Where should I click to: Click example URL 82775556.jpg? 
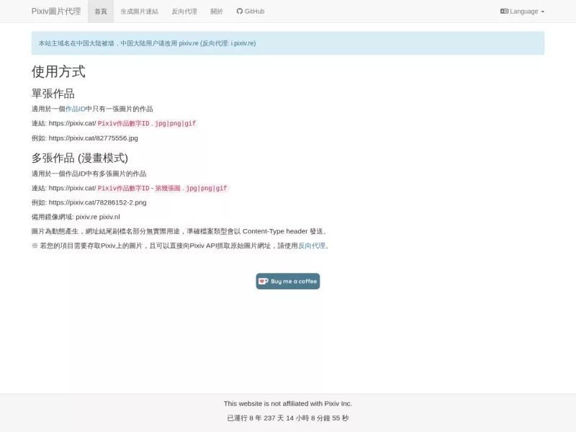tap(94, 138)
